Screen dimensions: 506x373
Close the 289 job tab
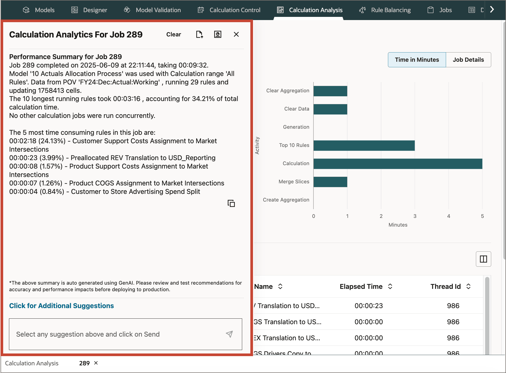96,363
